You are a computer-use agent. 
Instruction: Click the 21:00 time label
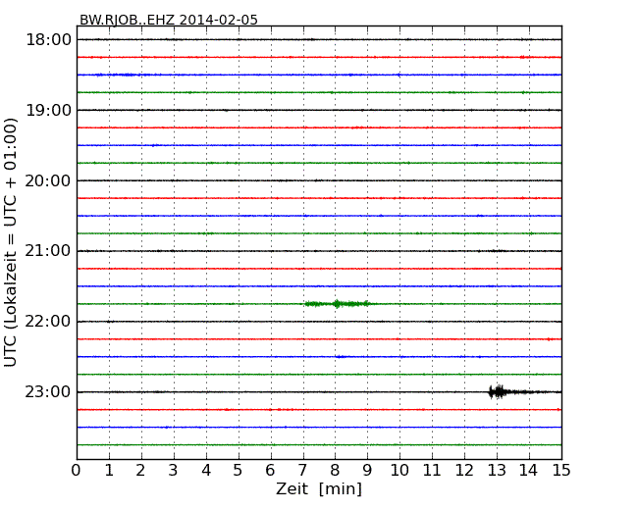[x=48, y=251]
